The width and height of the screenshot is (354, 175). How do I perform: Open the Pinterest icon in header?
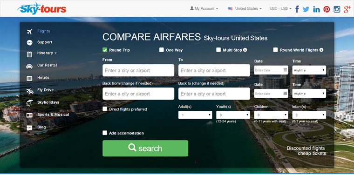click(327, 9)
